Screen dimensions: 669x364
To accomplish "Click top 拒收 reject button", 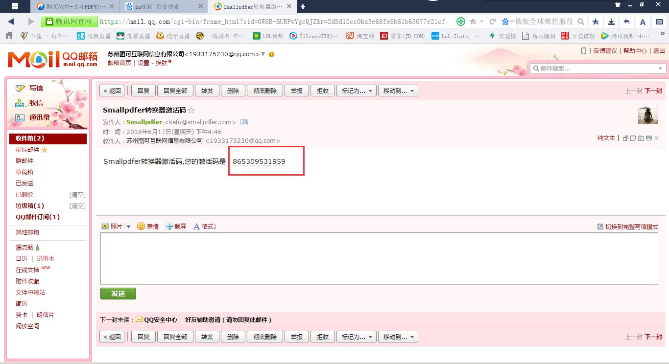I will pos(323,91).
